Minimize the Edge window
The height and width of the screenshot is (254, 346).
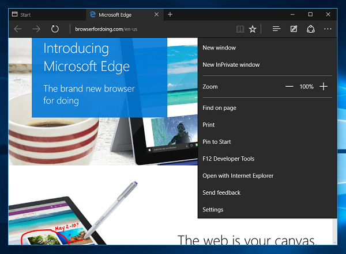tap(292, 14)
